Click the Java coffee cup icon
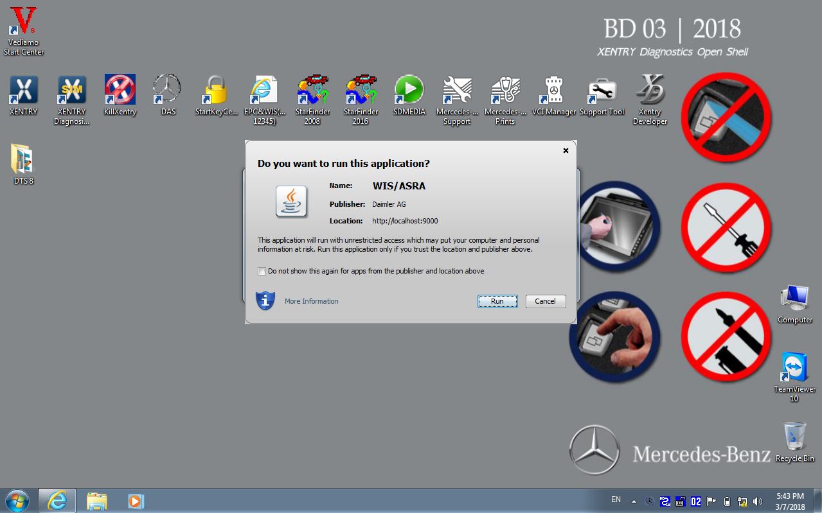 pos(292,201)
